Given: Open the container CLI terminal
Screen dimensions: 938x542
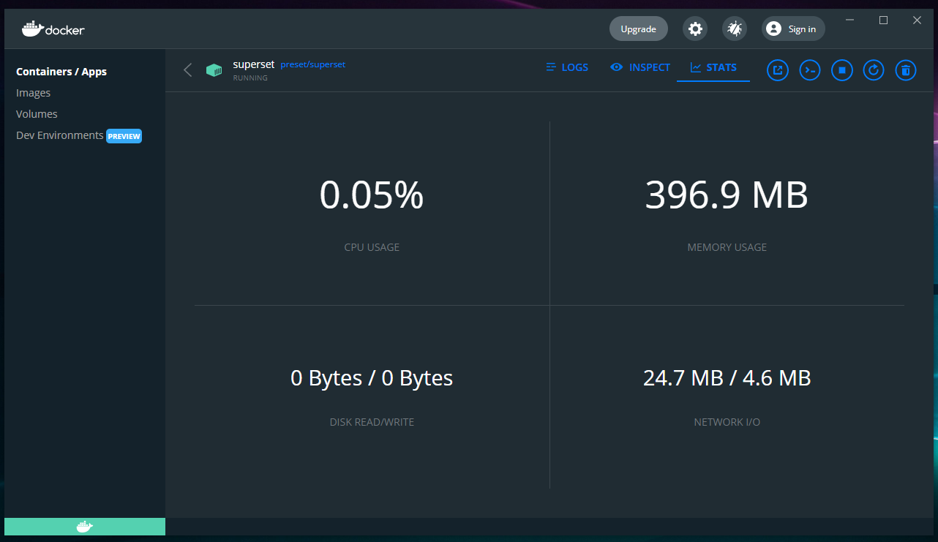Looking at the screenshot, I should 809,70.
